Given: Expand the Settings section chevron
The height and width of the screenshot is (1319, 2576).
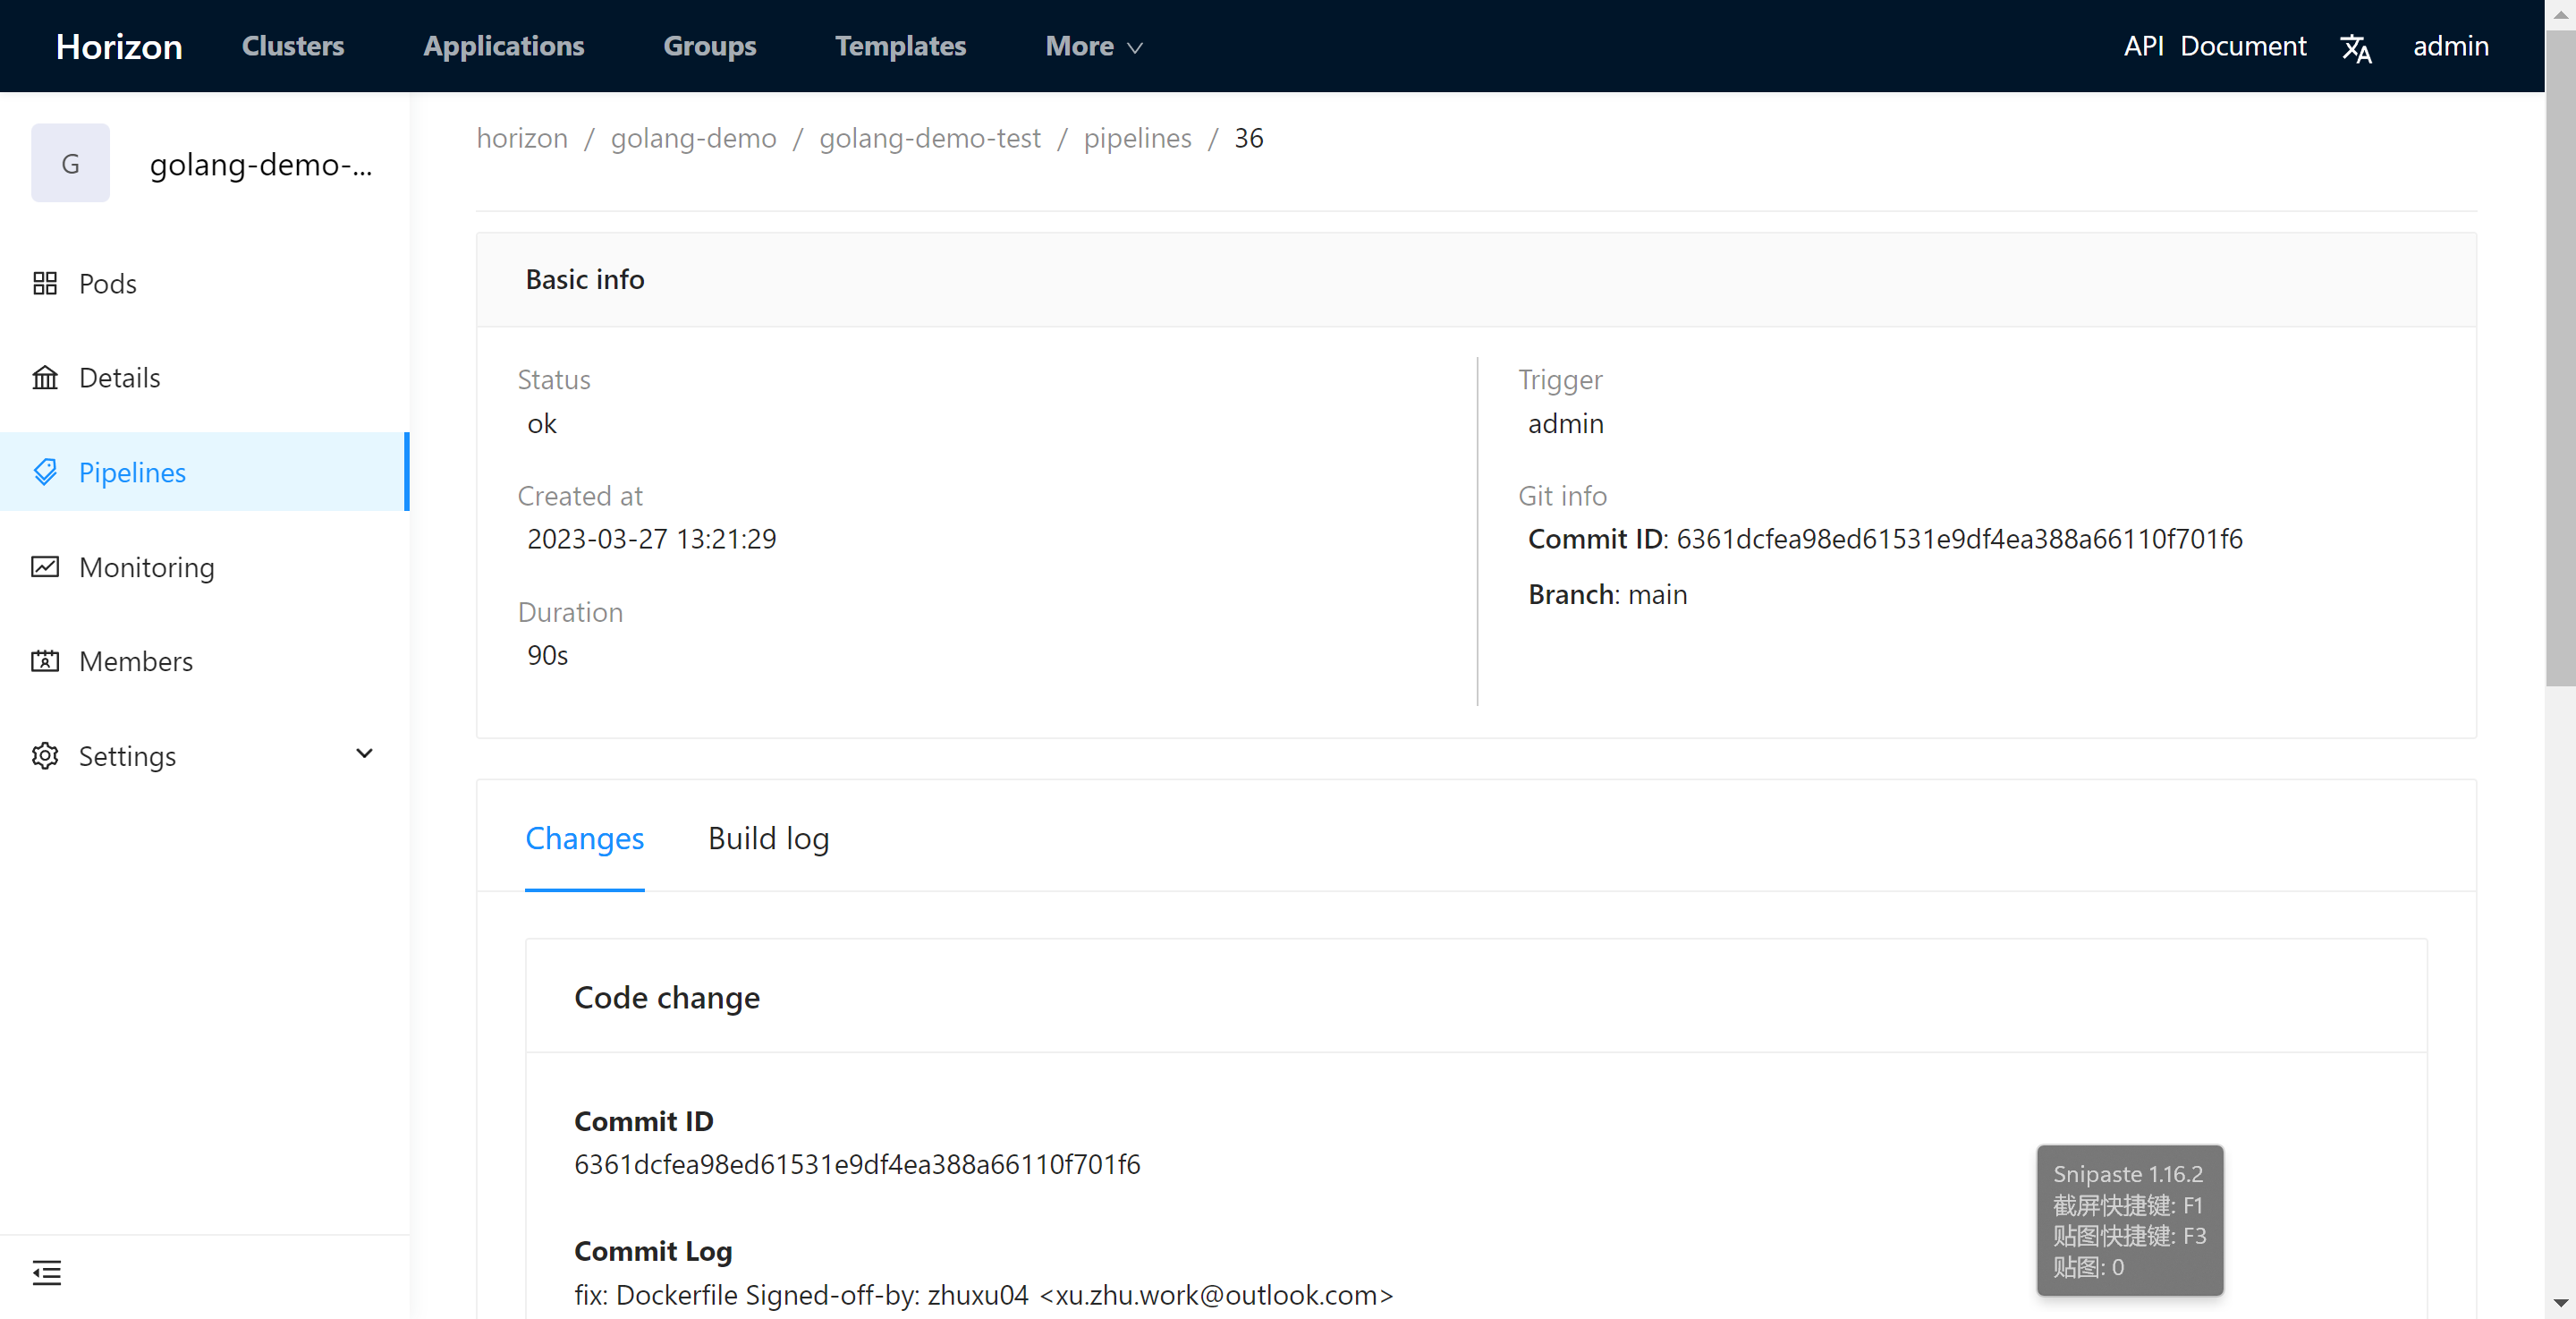Looking at the screenshot, I should [x=364, y=753].
